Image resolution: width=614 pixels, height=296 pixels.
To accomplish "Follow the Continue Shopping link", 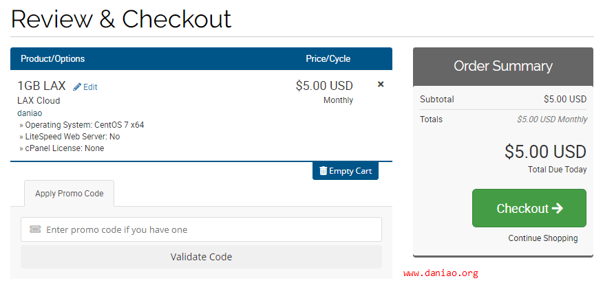I will point(543,238).
